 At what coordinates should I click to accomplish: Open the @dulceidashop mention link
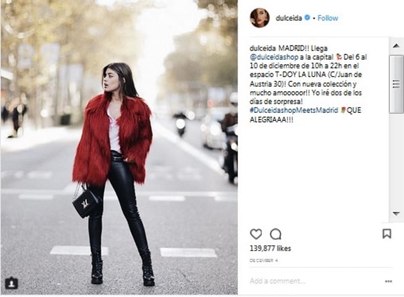274,57
